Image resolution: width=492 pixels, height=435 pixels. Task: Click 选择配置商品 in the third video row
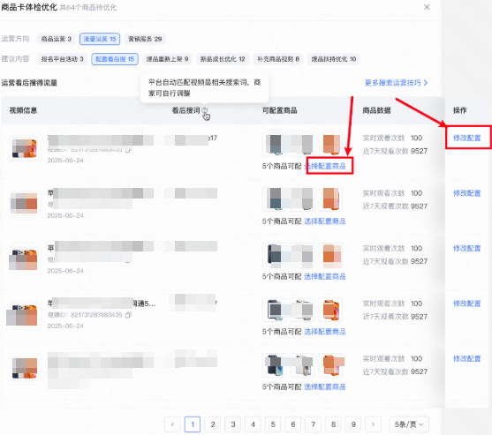pyautogui.click(x=325, y=276)
